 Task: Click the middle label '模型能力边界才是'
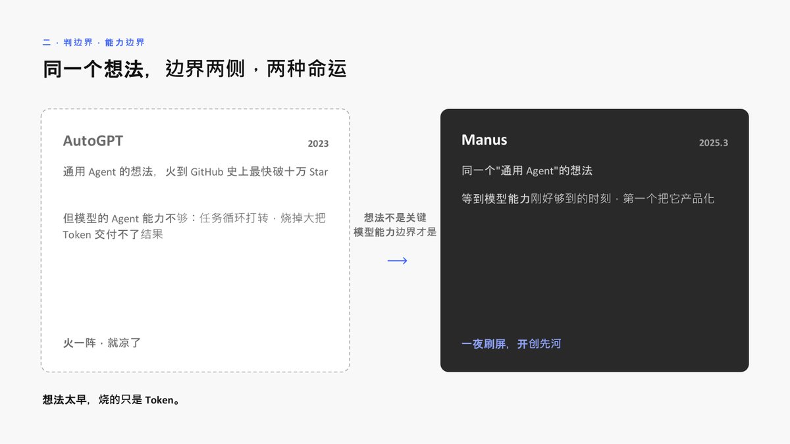395,232
